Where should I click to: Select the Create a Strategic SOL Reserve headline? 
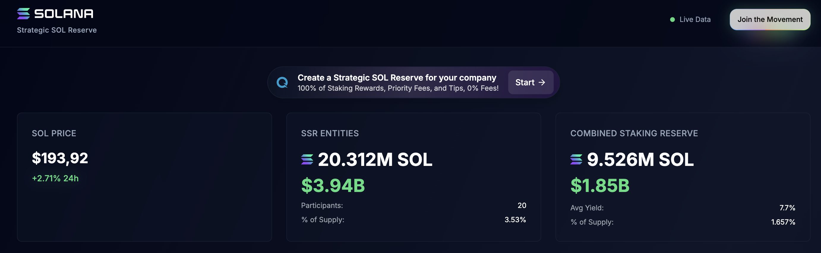pyautogui.click(x=397, y=78)
